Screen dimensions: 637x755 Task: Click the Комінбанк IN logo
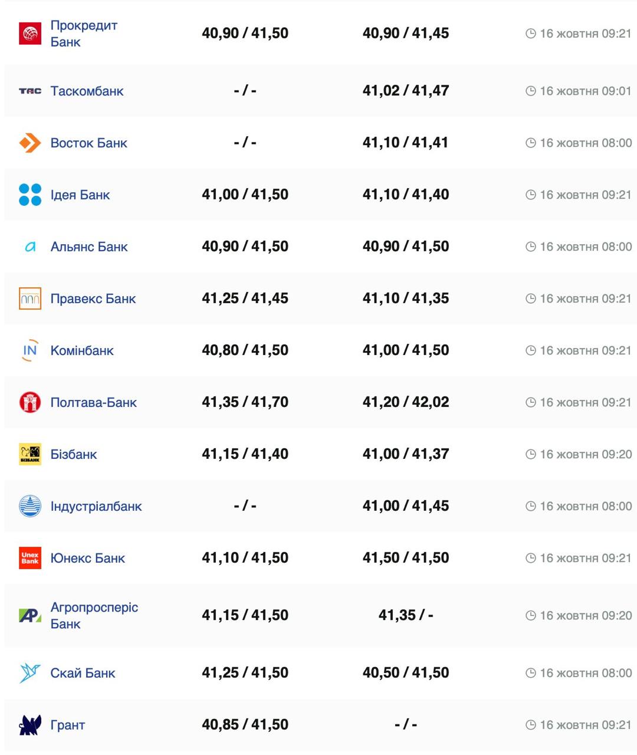(30, 350)
